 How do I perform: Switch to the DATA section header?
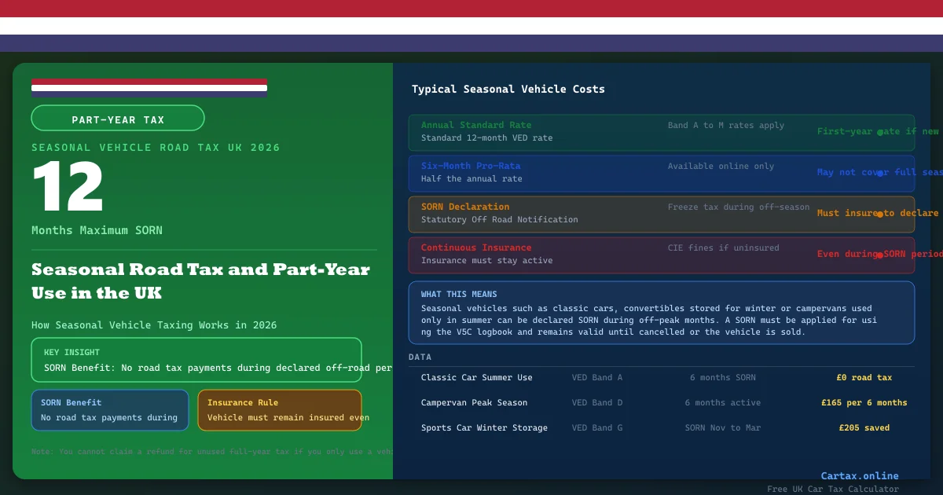420,357
